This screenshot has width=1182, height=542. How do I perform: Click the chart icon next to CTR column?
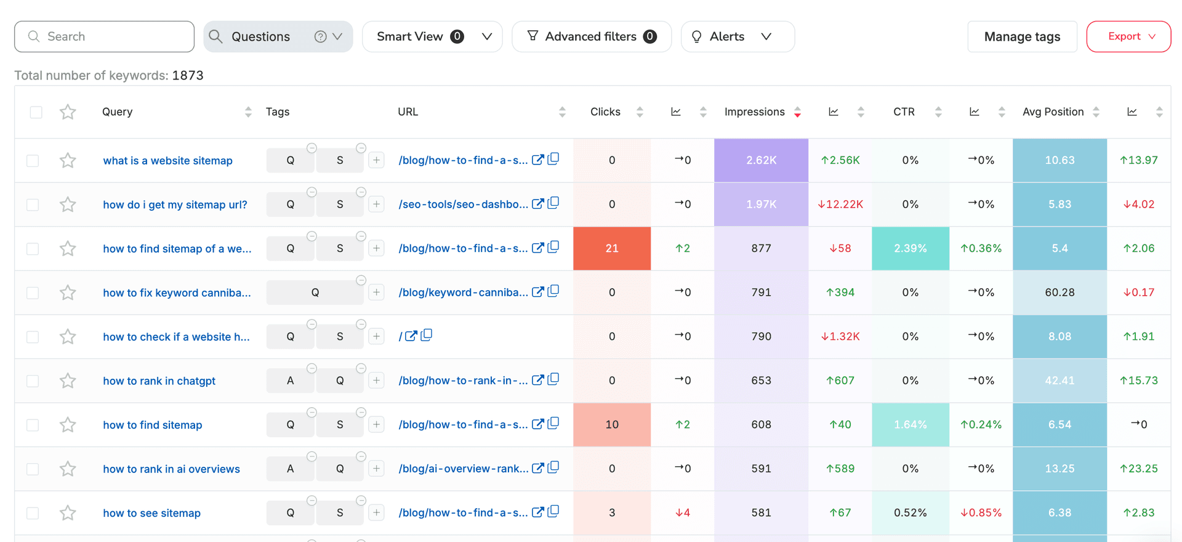pos(975,112)
